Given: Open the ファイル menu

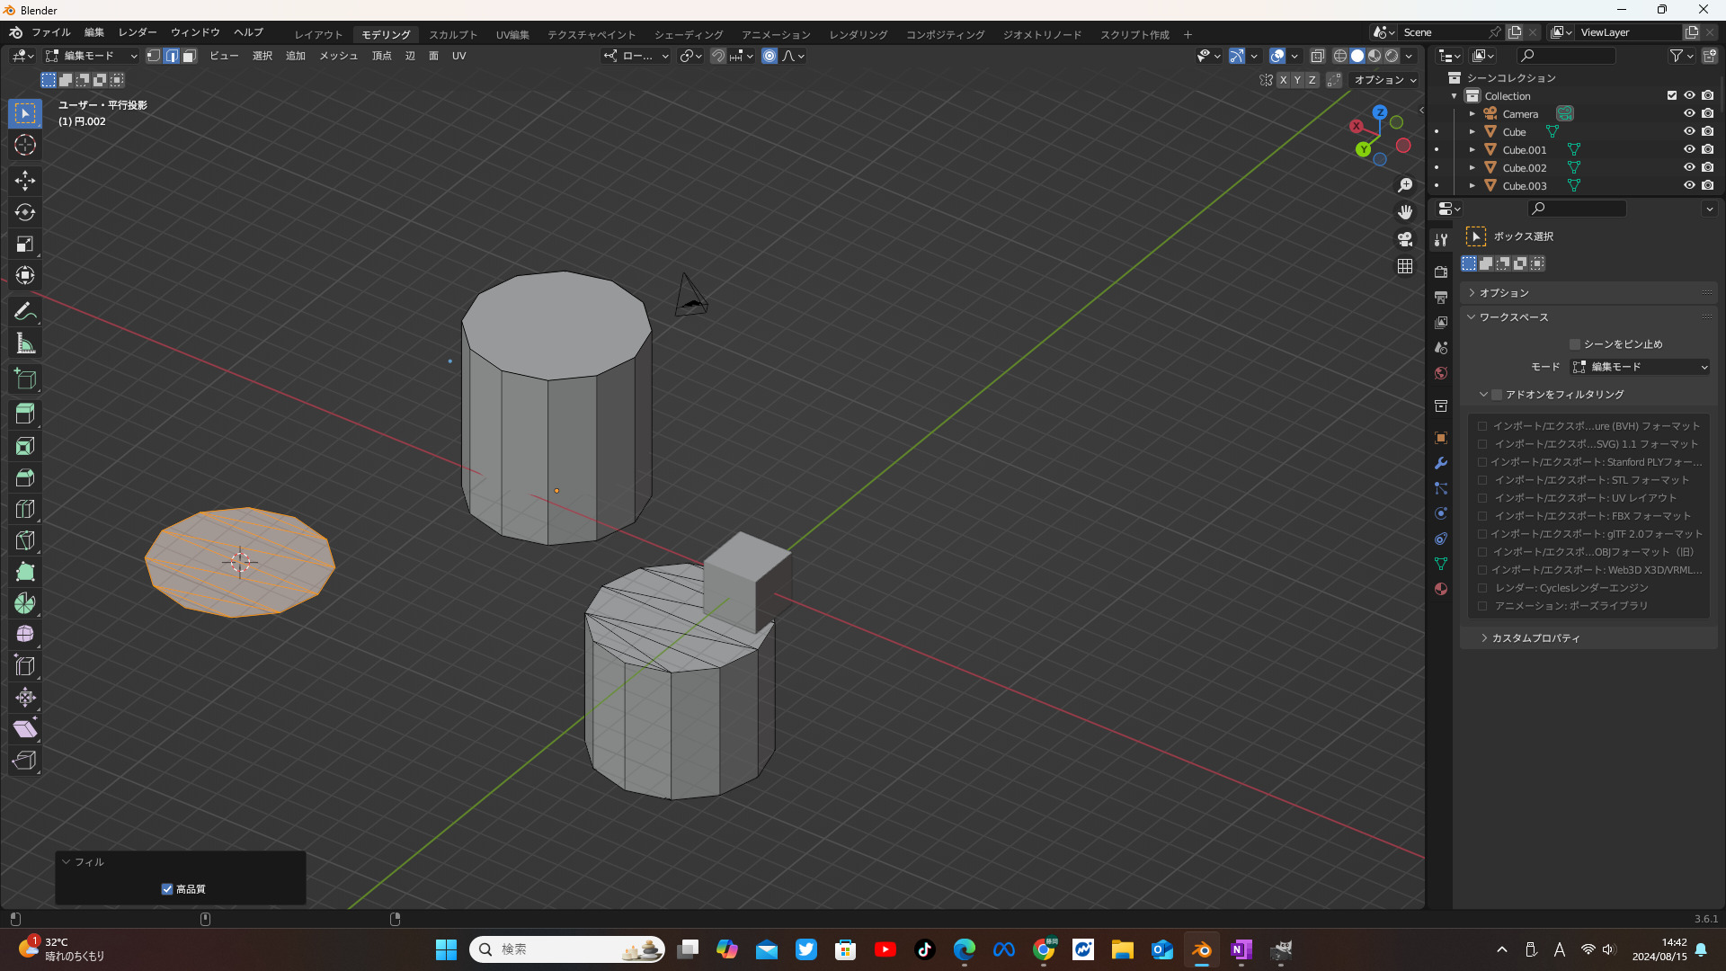Looking at the screenshot, I should coord(51,32).
